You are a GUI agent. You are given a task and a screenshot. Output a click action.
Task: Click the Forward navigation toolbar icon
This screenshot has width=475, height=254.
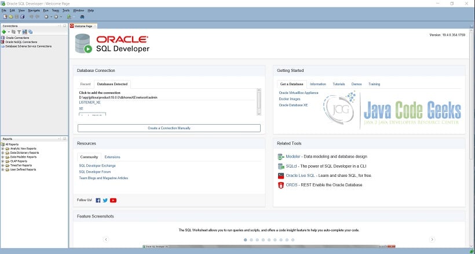(x=56, y=17)
